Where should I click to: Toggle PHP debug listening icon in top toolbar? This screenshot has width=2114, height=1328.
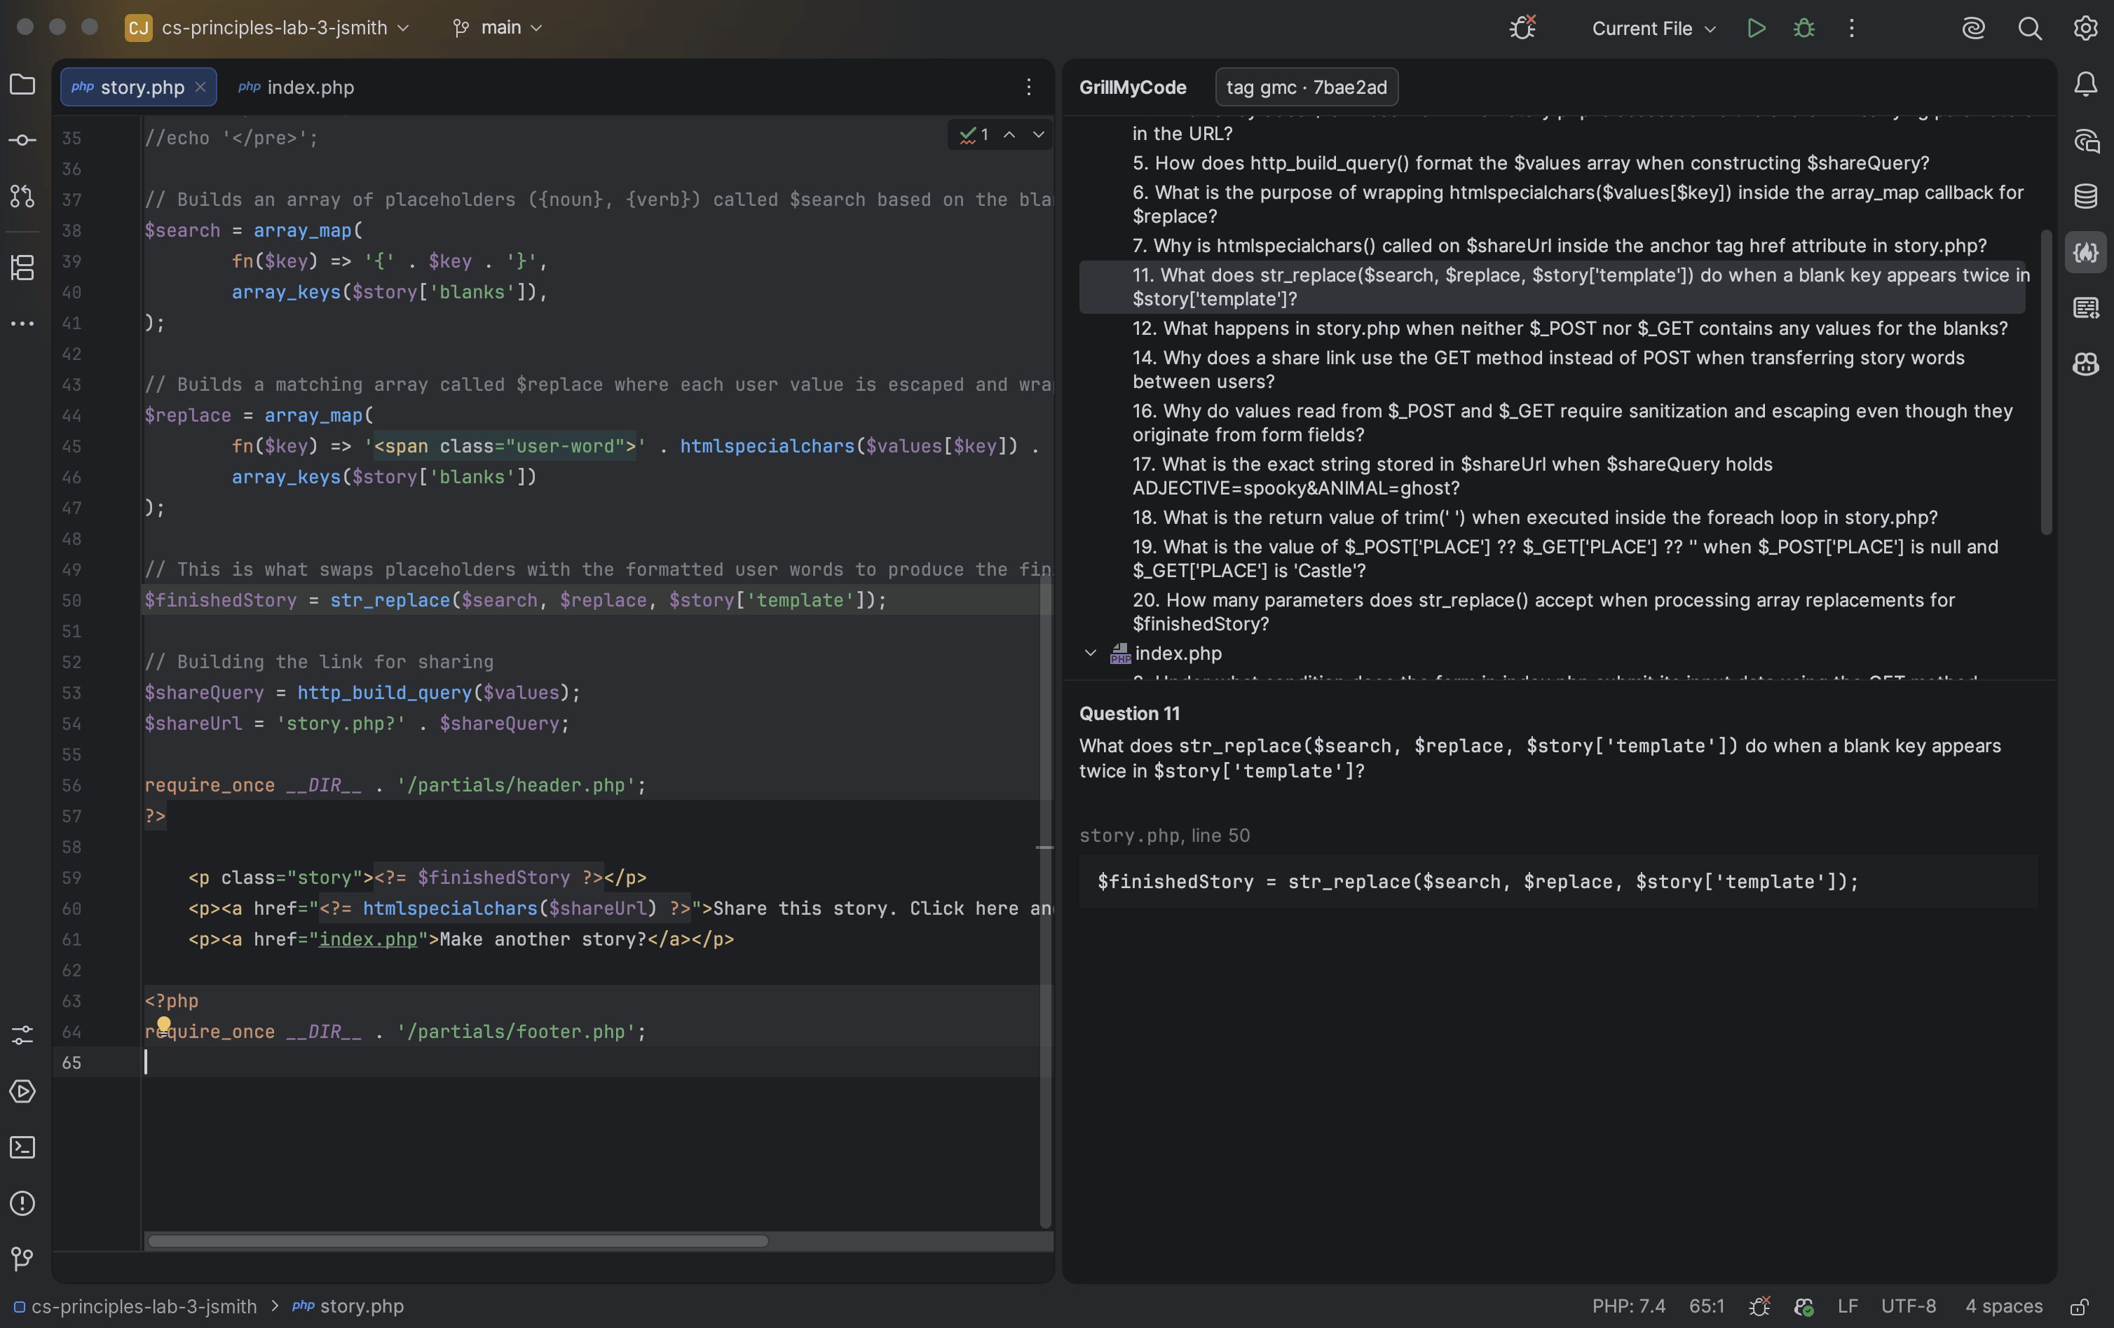coord(1522,28)
